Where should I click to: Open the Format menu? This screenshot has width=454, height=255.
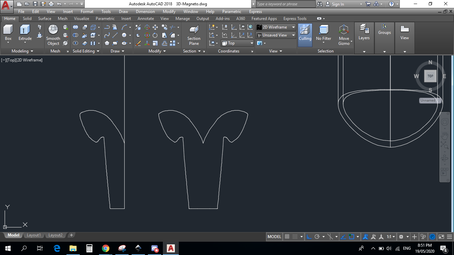pos(87,12)
